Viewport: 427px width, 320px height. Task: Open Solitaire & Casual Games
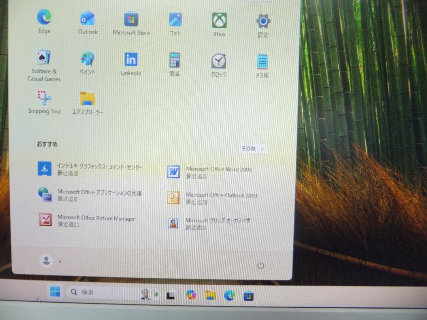point(44,57)
